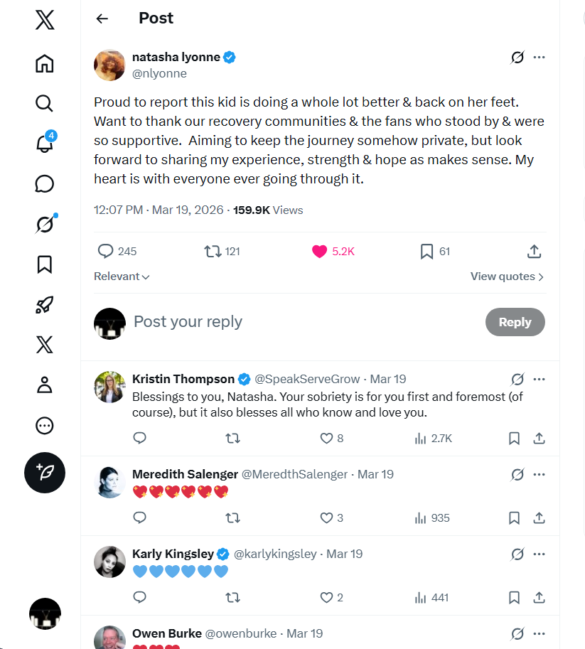The height and width of the screenshot is (649, 585).
Task: Open the Home feed icon
Action: click(x=44, y=63)
